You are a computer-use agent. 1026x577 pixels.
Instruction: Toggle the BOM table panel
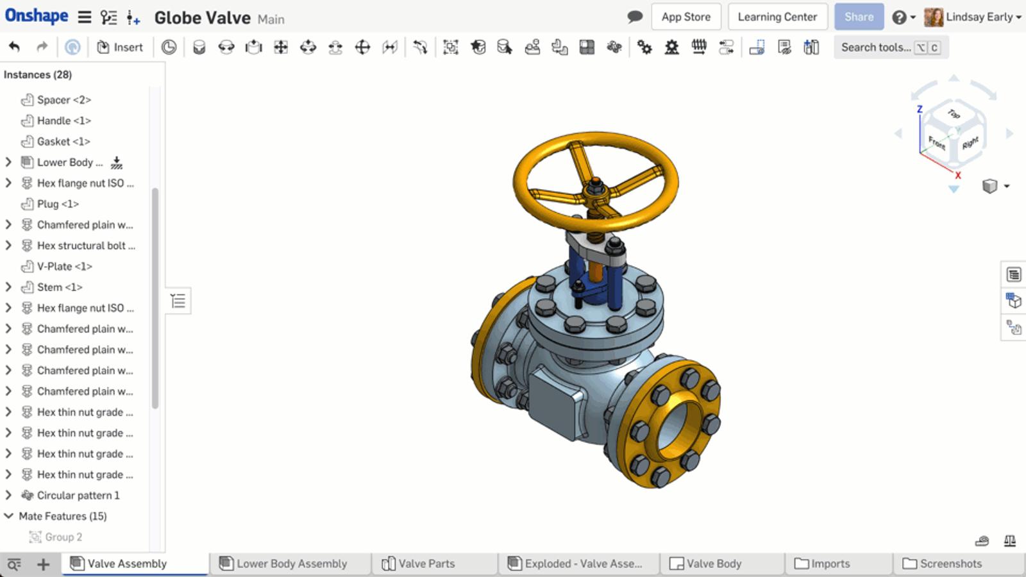point(1013,274)
